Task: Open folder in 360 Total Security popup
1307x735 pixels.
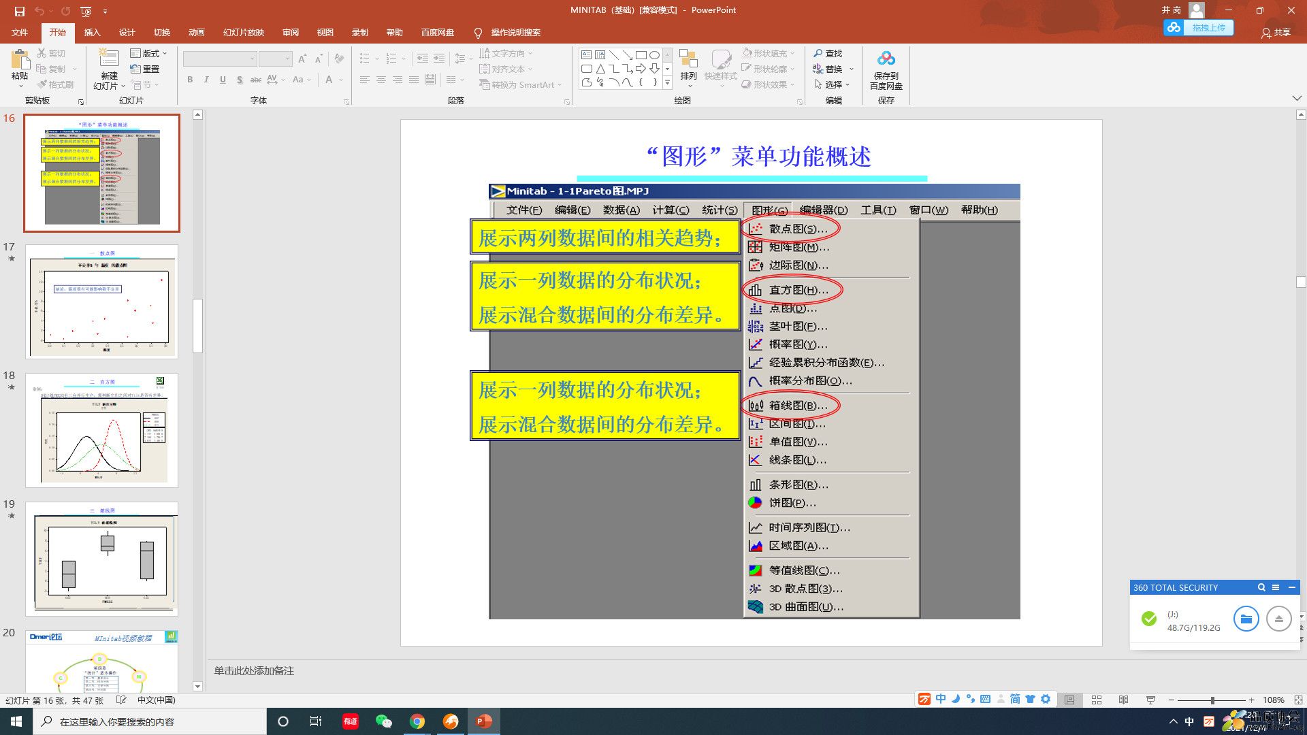Action: point(1246,619)
